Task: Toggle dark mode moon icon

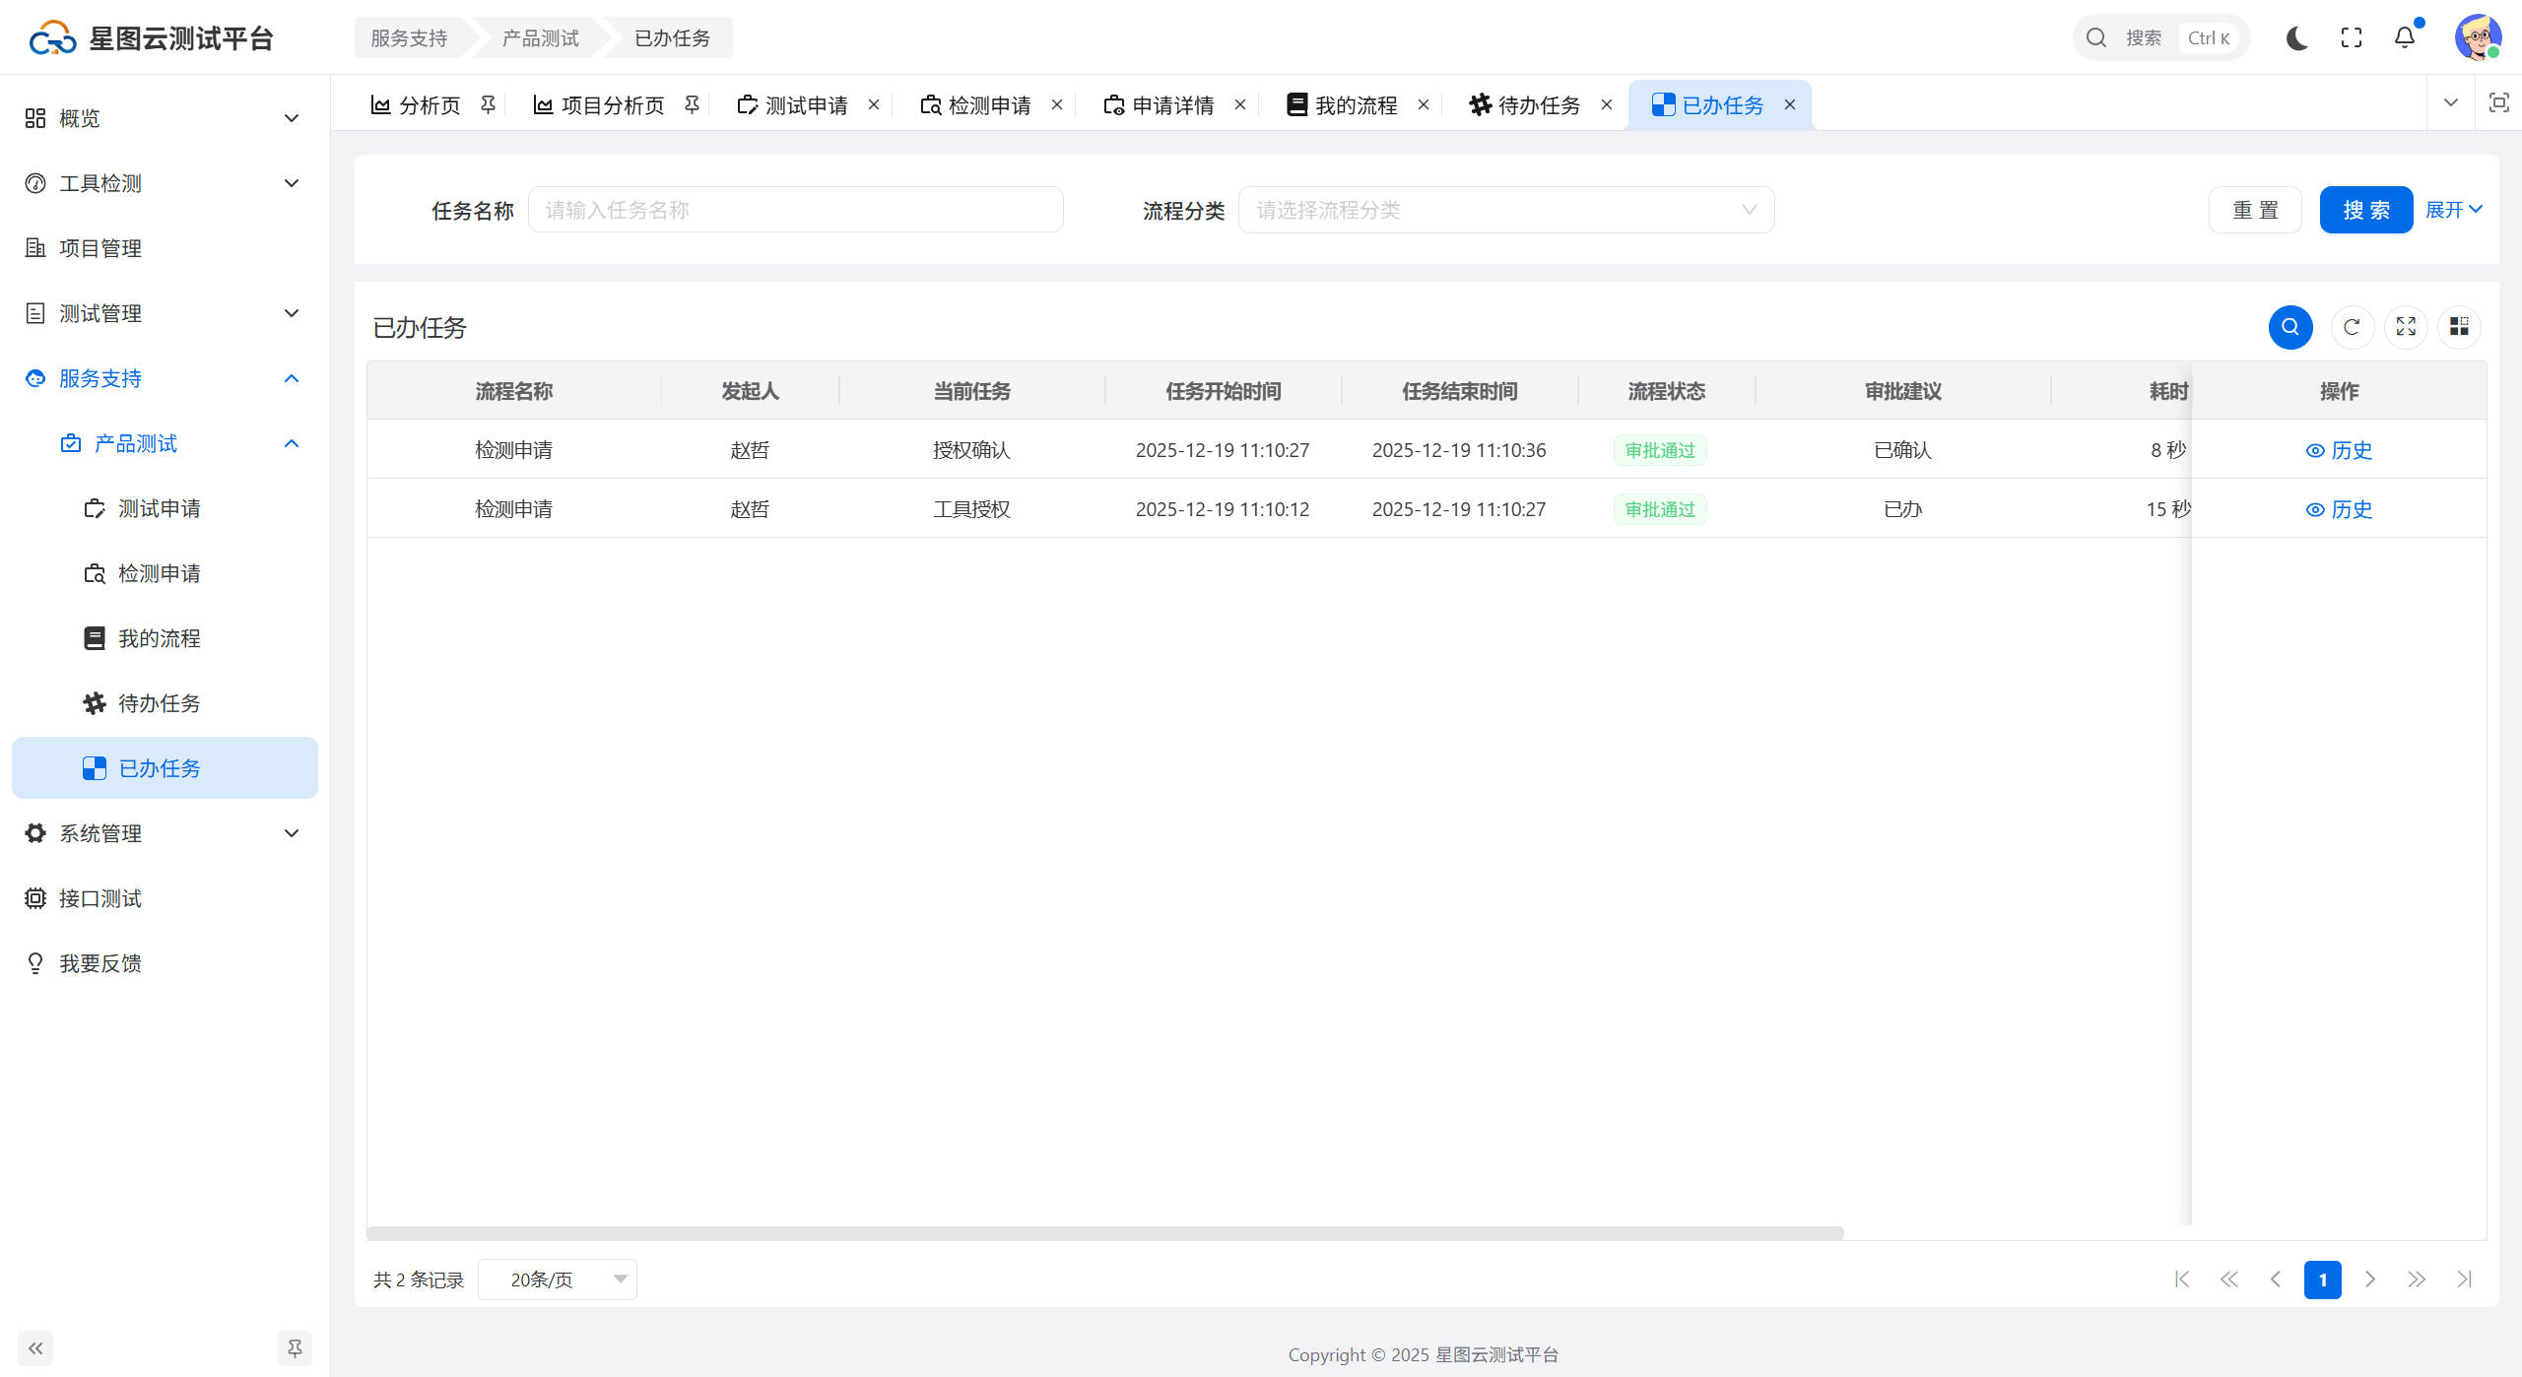Action: [2297, 37]
